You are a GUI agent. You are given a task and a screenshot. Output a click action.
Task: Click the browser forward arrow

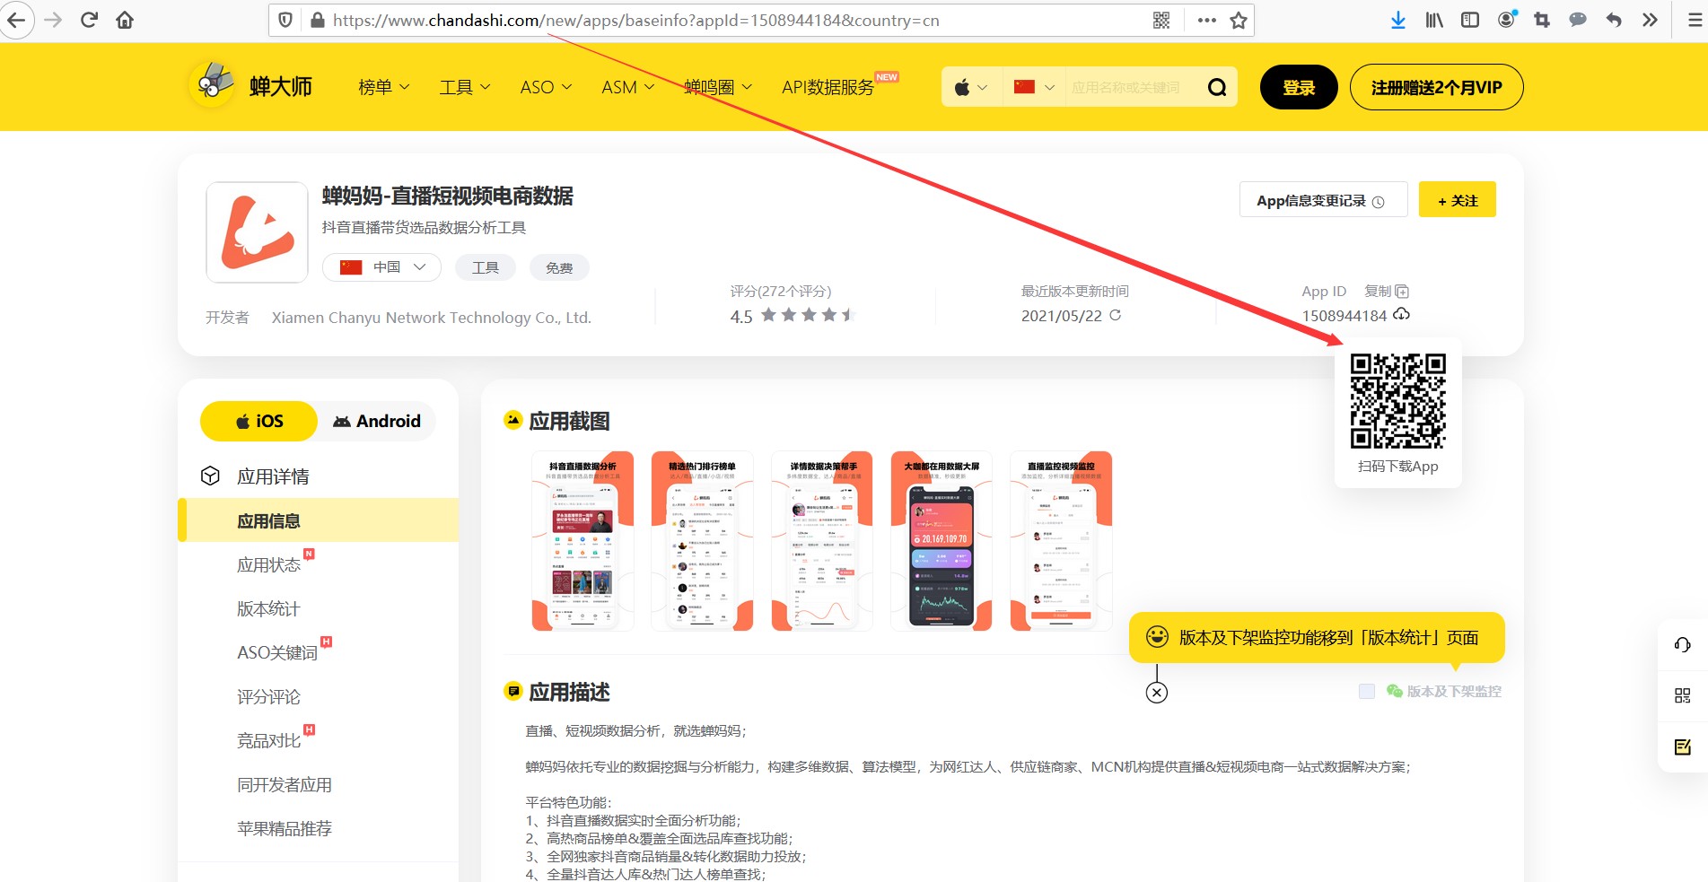54,20
